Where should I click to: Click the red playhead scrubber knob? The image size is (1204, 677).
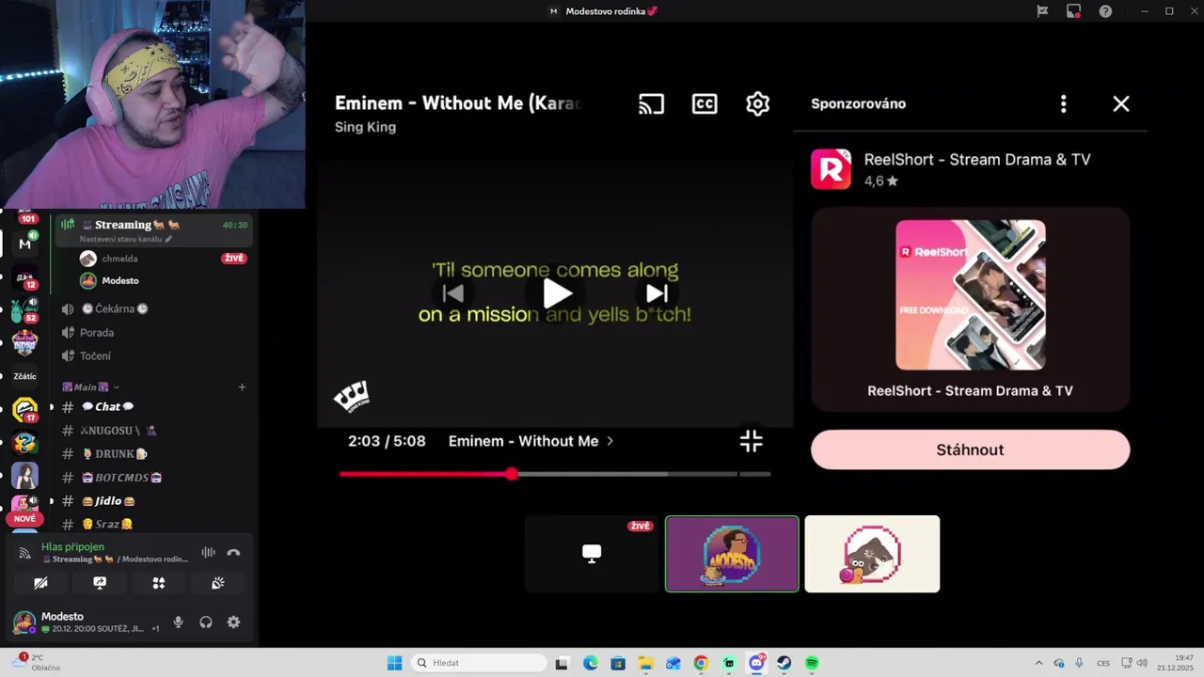[x=512, y=474]
